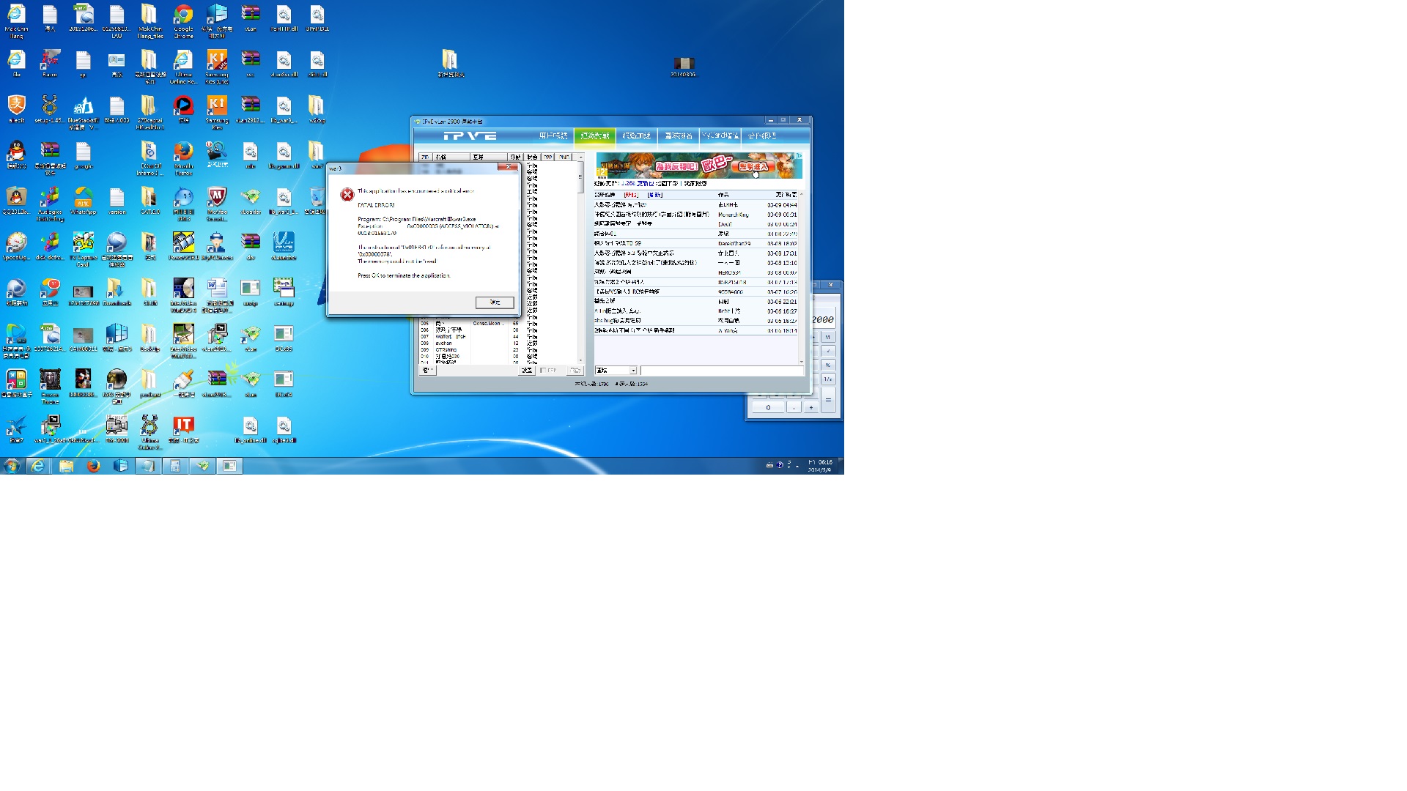Expand the chat channel dropdown
The width and height of the screenshot is (1407, 791).
(633, 371)
